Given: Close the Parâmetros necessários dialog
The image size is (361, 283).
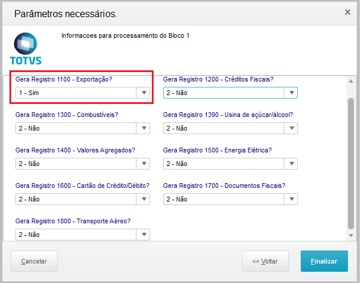Looking at the screenshot, I should click(x=348, y=12).
